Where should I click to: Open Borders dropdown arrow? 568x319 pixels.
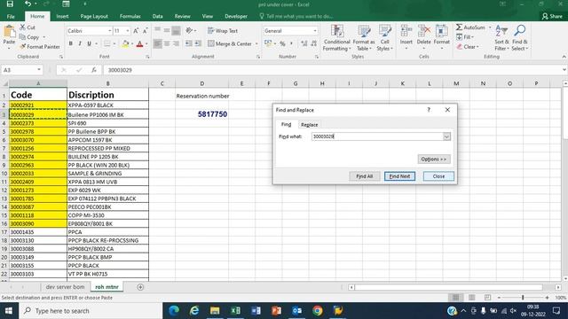coord(114,43)
